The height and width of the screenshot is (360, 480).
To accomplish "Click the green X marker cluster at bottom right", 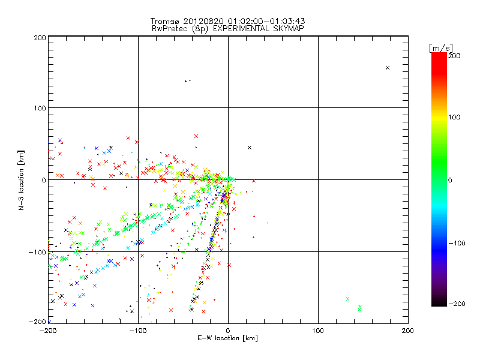I will pos(359,308).
